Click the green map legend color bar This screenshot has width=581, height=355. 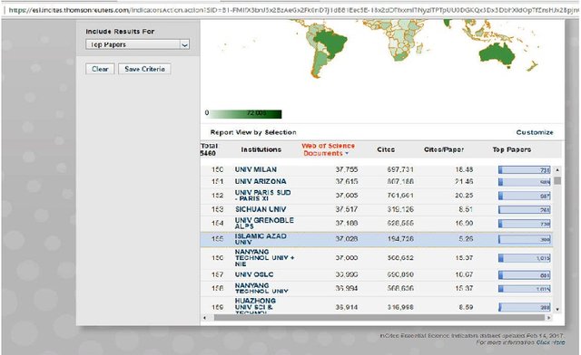click(246, 113)
